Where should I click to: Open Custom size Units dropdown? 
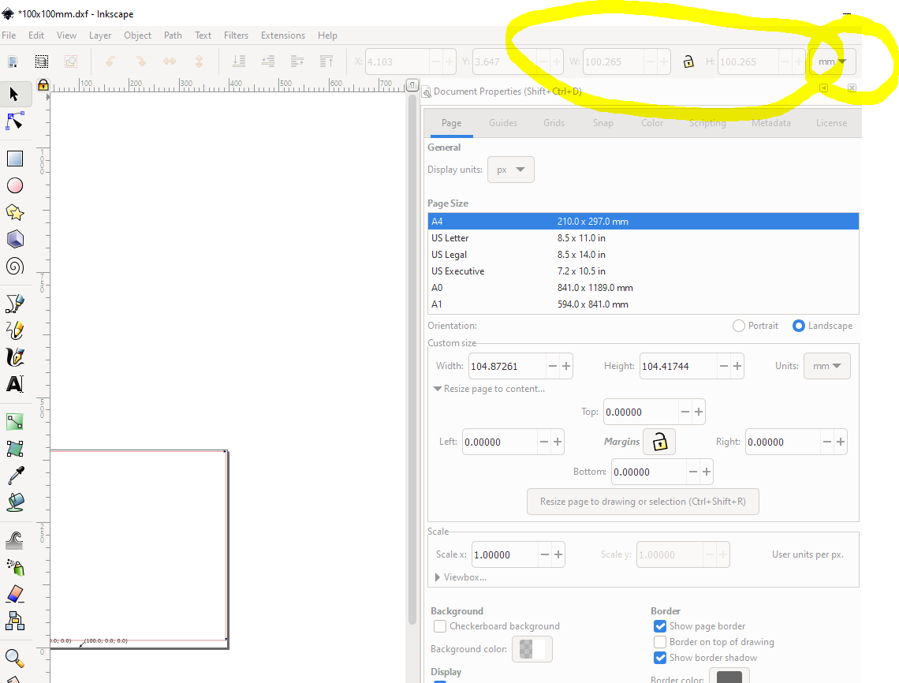pos(826,366)
